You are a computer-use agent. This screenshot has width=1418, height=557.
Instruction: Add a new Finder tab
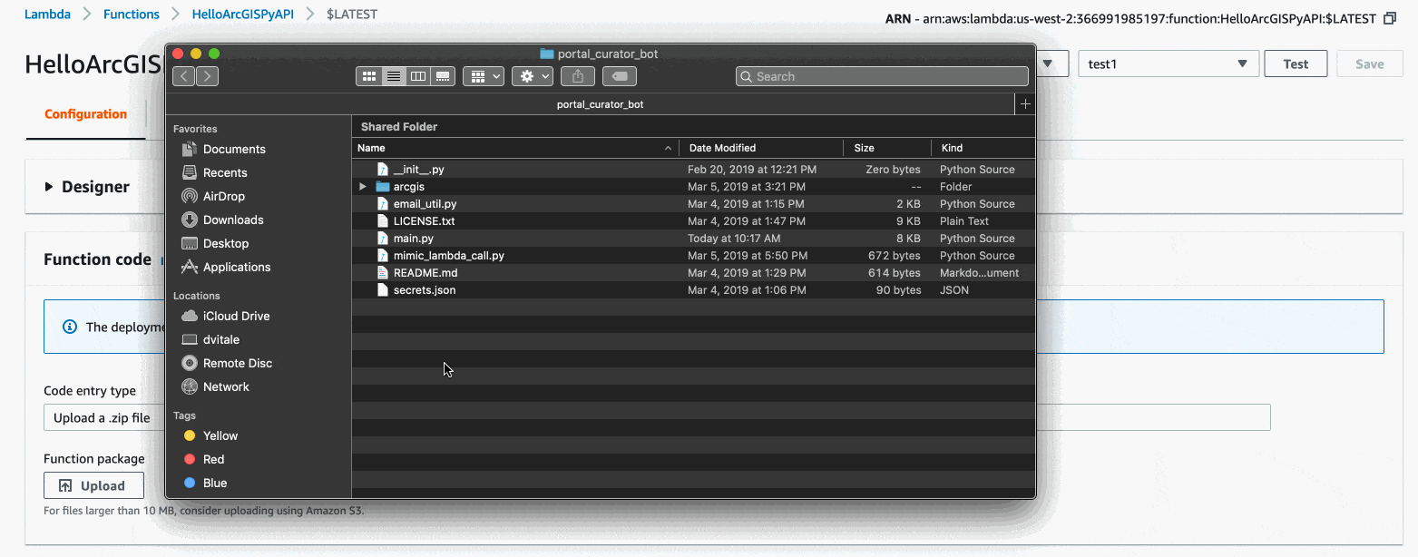[1025, 104]
